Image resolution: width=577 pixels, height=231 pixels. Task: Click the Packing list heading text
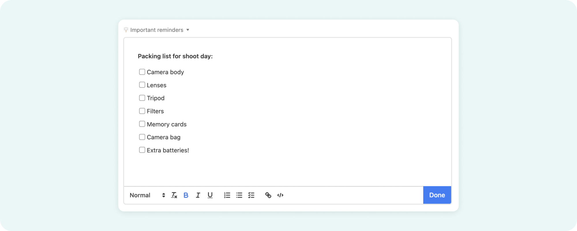click(x=175, y=56)
